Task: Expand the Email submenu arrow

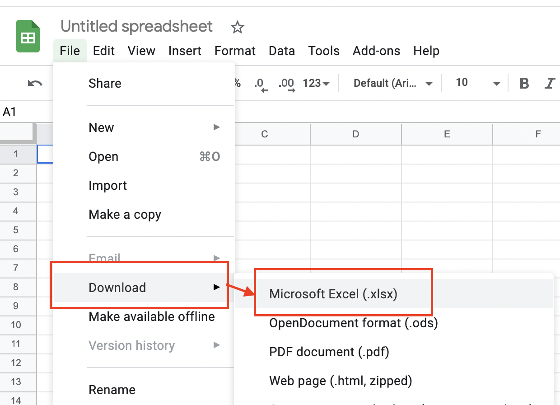Action: (217, 259)
